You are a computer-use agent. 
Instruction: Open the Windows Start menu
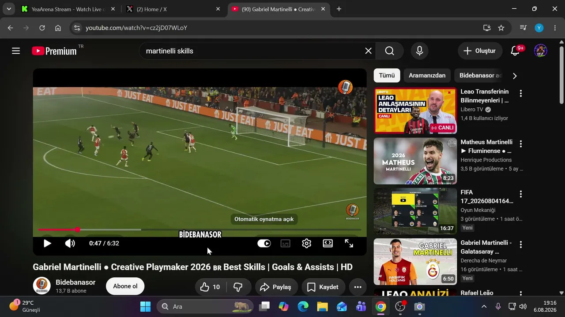pyautogui.click(x=145, y=306)
